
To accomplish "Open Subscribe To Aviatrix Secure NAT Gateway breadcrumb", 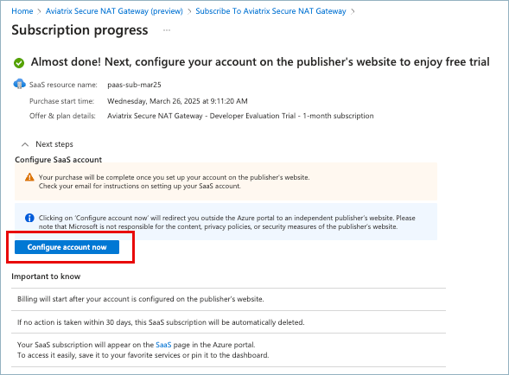I will pos(270,11).
